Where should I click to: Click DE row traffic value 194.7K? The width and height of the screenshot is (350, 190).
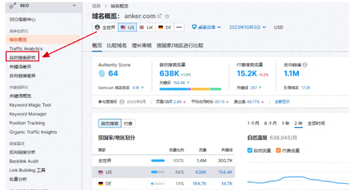199,183
